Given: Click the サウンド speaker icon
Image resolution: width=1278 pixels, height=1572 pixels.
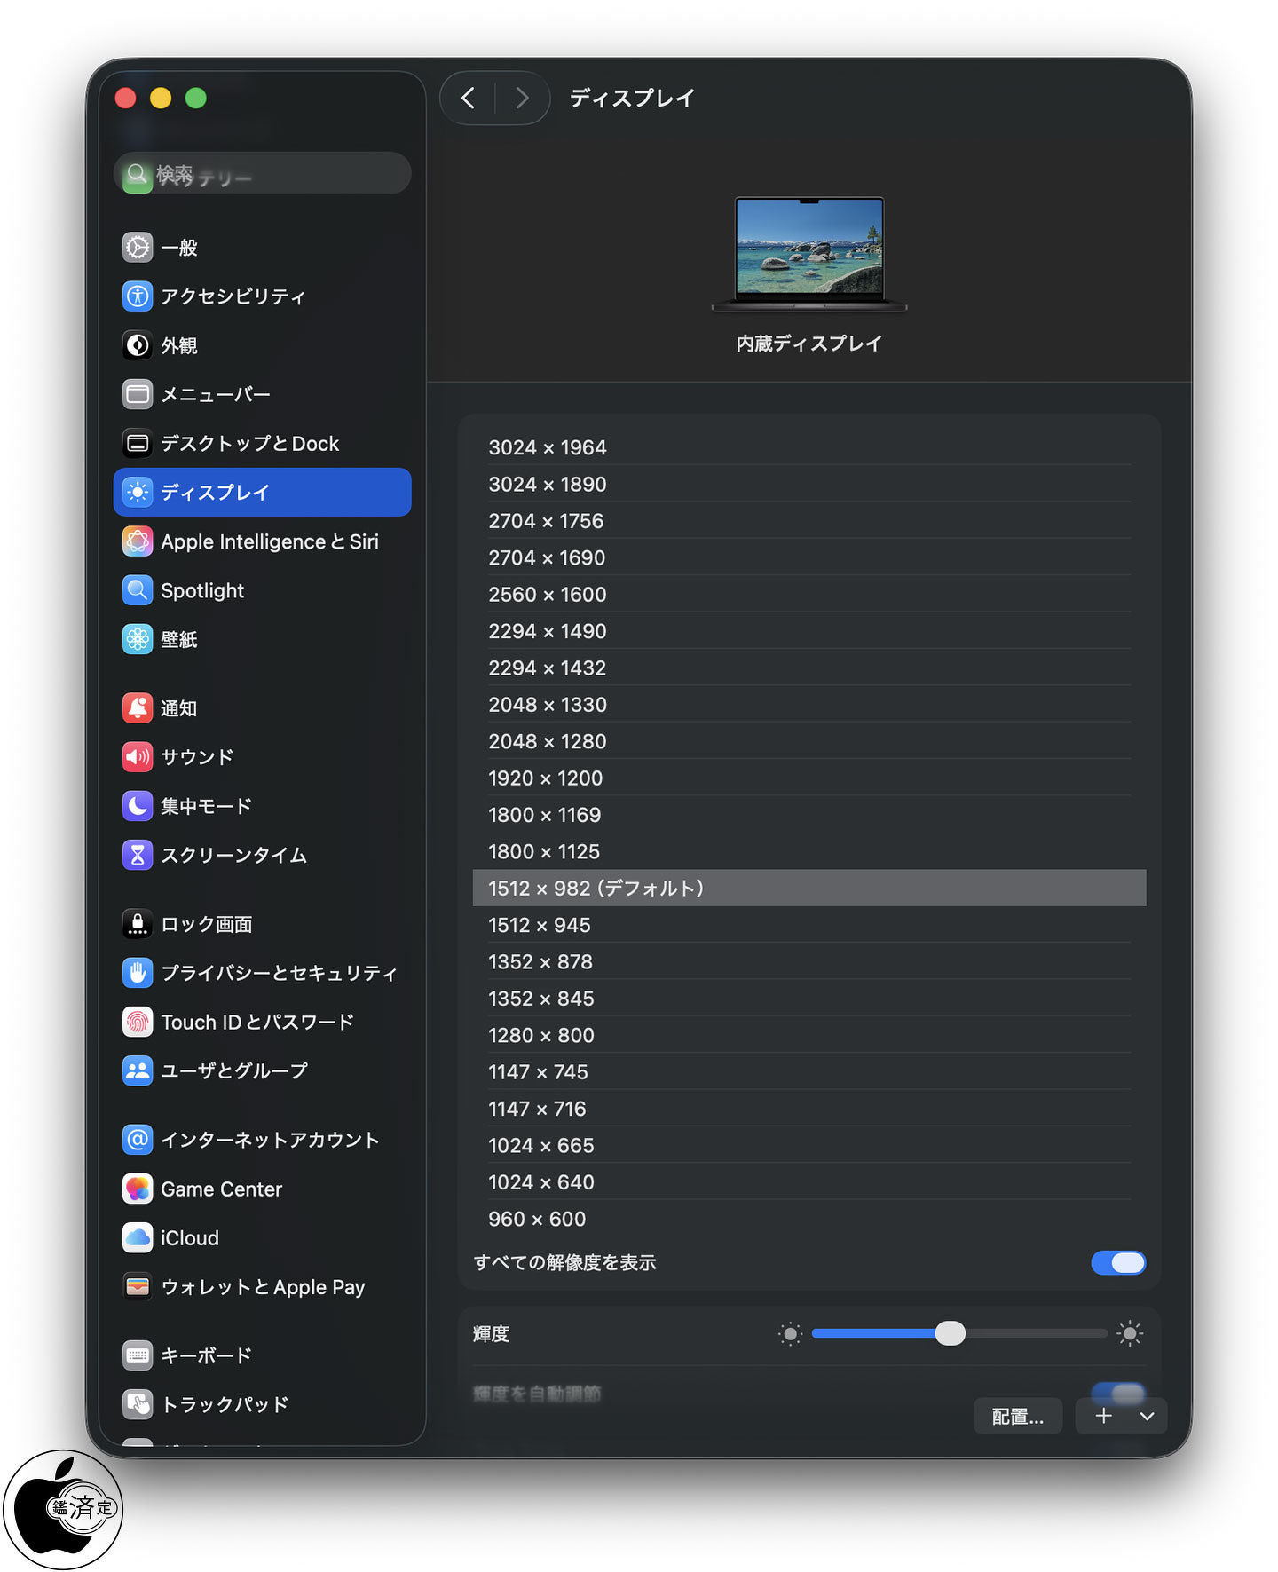Looking at the screenshot, I should [138, 756].
